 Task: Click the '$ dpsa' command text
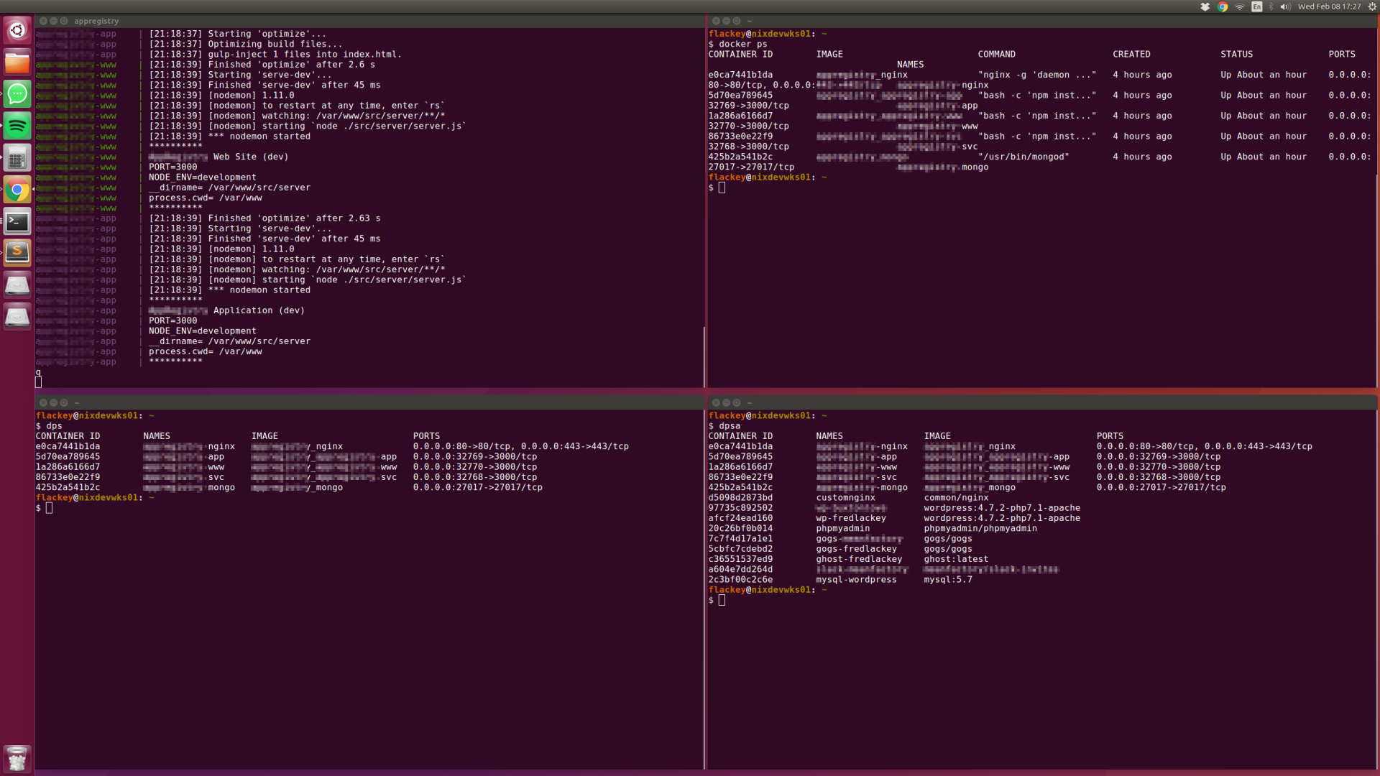724,425
